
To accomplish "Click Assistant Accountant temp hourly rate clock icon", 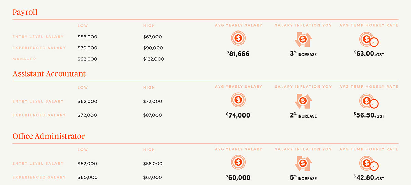I will coord(369,102).
